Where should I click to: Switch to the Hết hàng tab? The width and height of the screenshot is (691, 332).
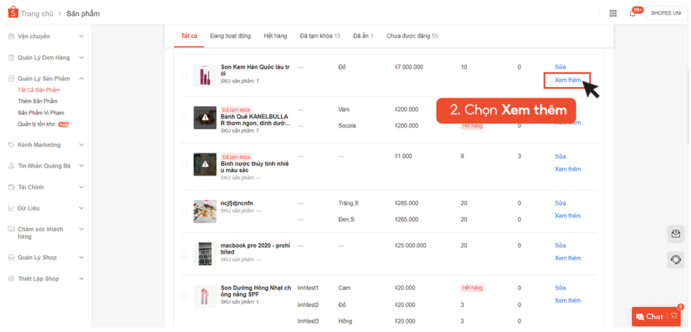coord(275,36)
